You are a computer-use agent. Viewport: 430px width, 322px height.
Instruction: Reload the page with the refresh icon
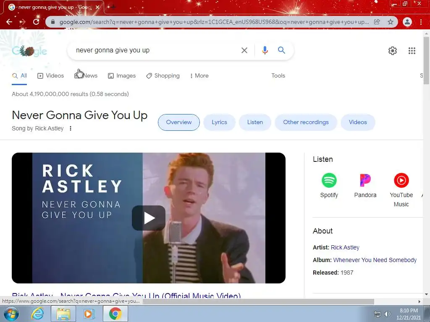36,22
